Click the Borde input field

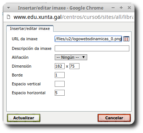tap(59, 75)
